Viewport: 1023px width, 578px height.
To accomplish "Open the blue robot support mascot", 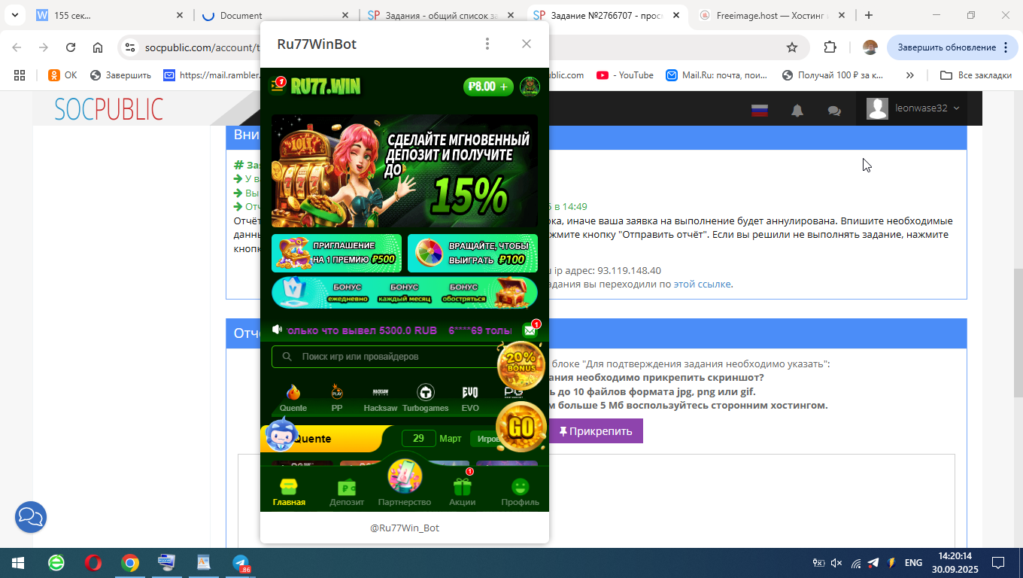I will (x=282, y=434).
